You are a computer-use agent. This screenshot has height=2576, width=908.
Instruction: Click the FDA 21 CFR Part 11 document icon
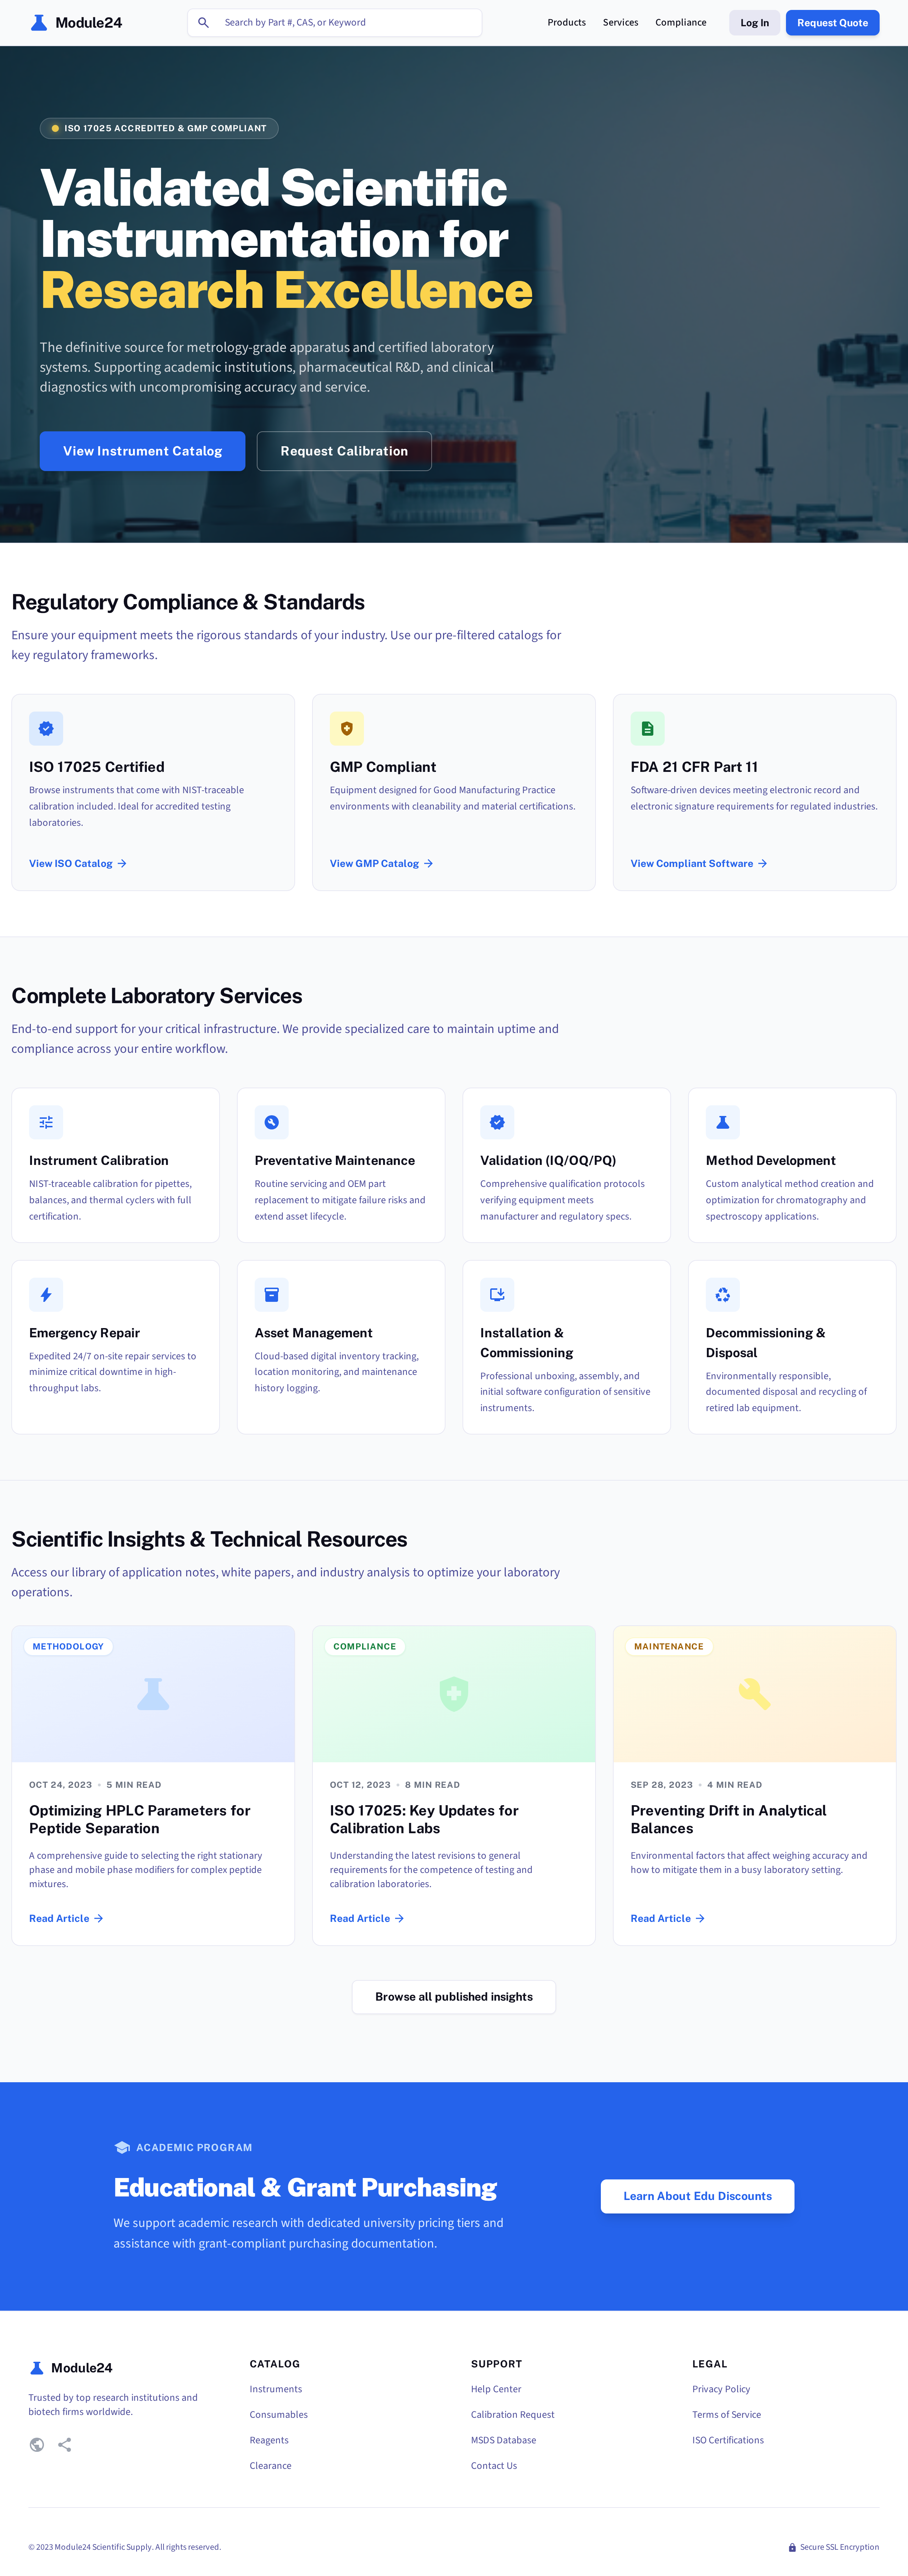pyautogui.click(x=647, y=728)
